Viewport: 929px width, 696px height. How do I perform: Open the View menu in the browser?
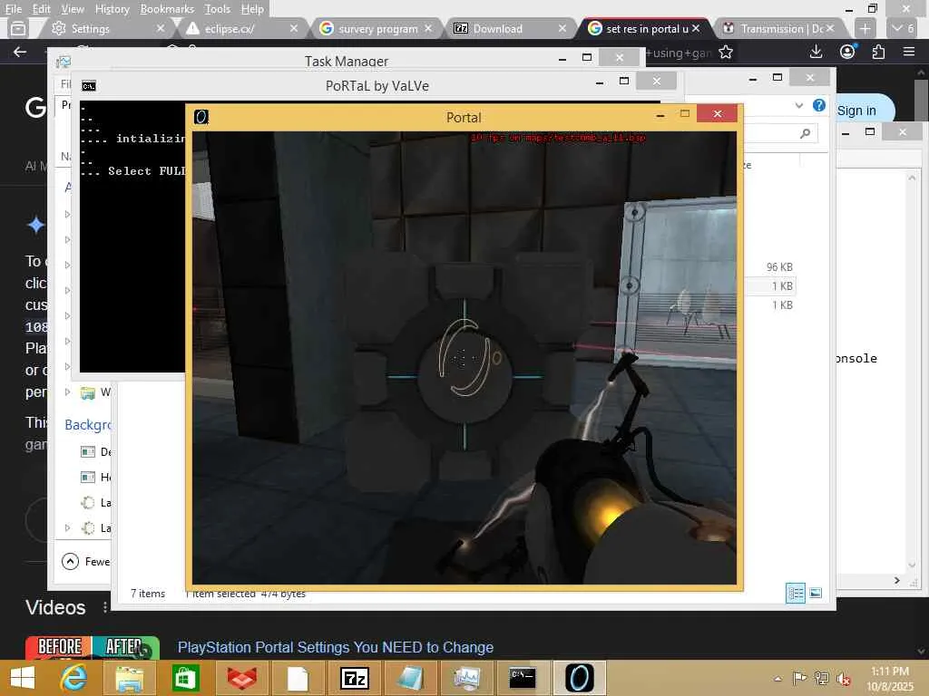(x=73, y=9)
